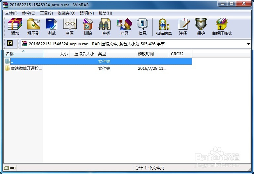
Task: Open the 选项(N) menu
Action: pyautogui.click(x=87, y=13)
